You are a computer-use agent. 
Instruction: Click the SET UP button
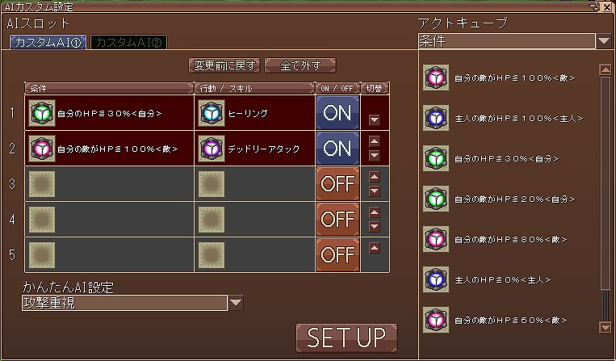coord(346,338)
